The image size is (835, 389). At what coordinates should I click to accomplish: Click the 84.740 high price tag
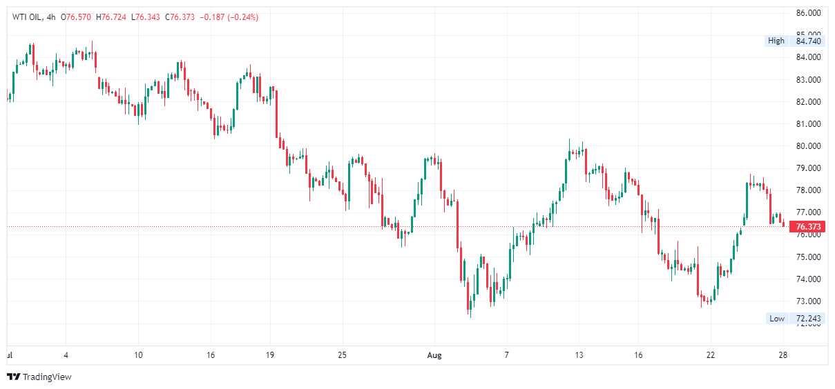(808, 41)
